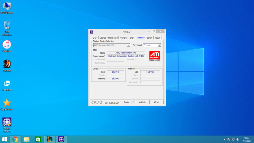Open the Bench tab

[x=149, y=38]
